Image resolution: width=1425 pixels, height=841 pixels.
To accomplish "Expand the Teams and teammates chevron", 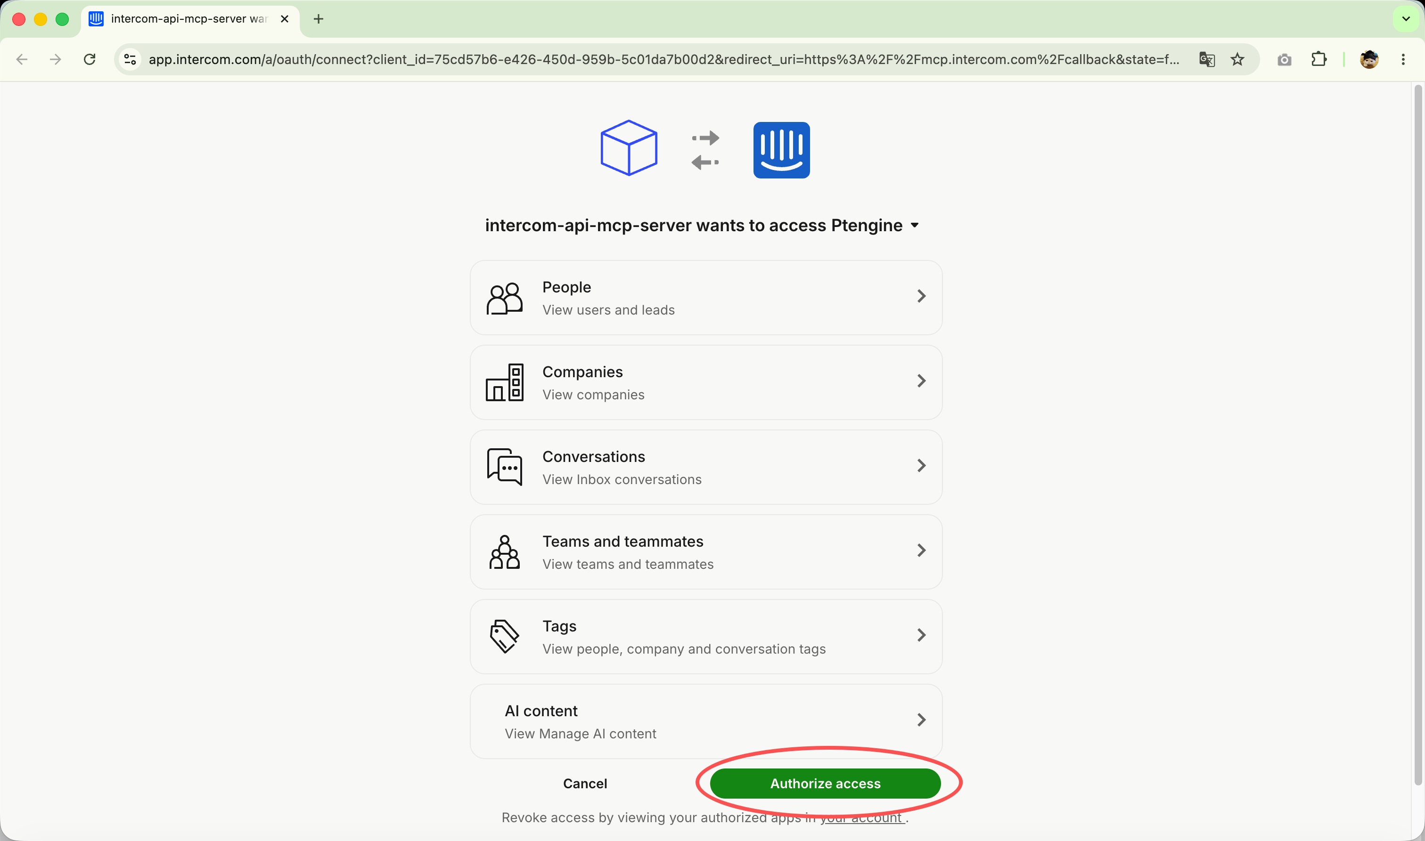I will pos(921,550).
